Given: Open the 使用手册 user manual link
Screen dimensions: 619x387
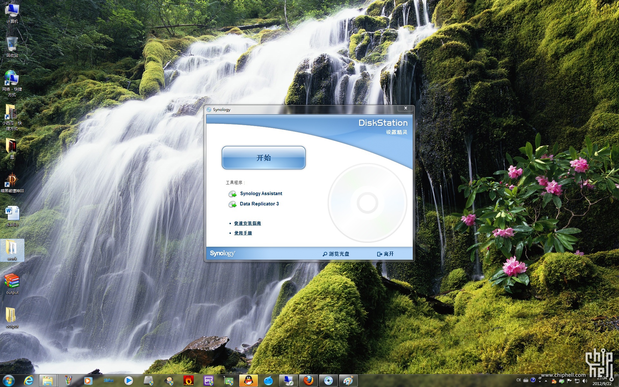Looking at the screenshot, I should click(243, 233).
